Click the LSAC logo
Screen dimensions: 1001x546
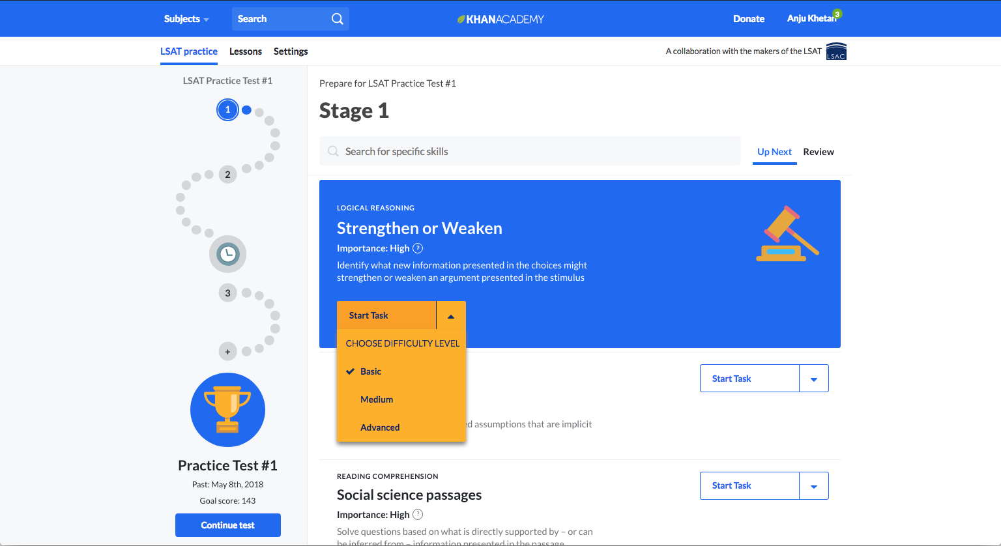(836, 51)
